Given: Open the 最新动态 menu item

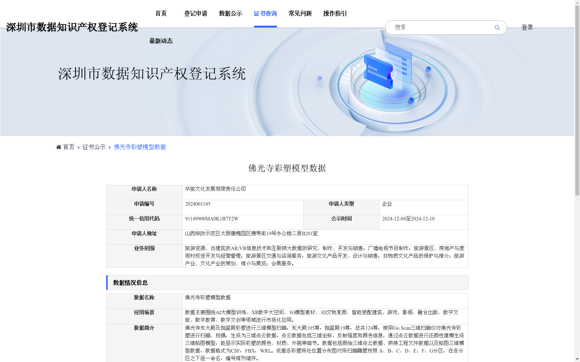Looking at the screenshot, I should [x=161, y=41].
